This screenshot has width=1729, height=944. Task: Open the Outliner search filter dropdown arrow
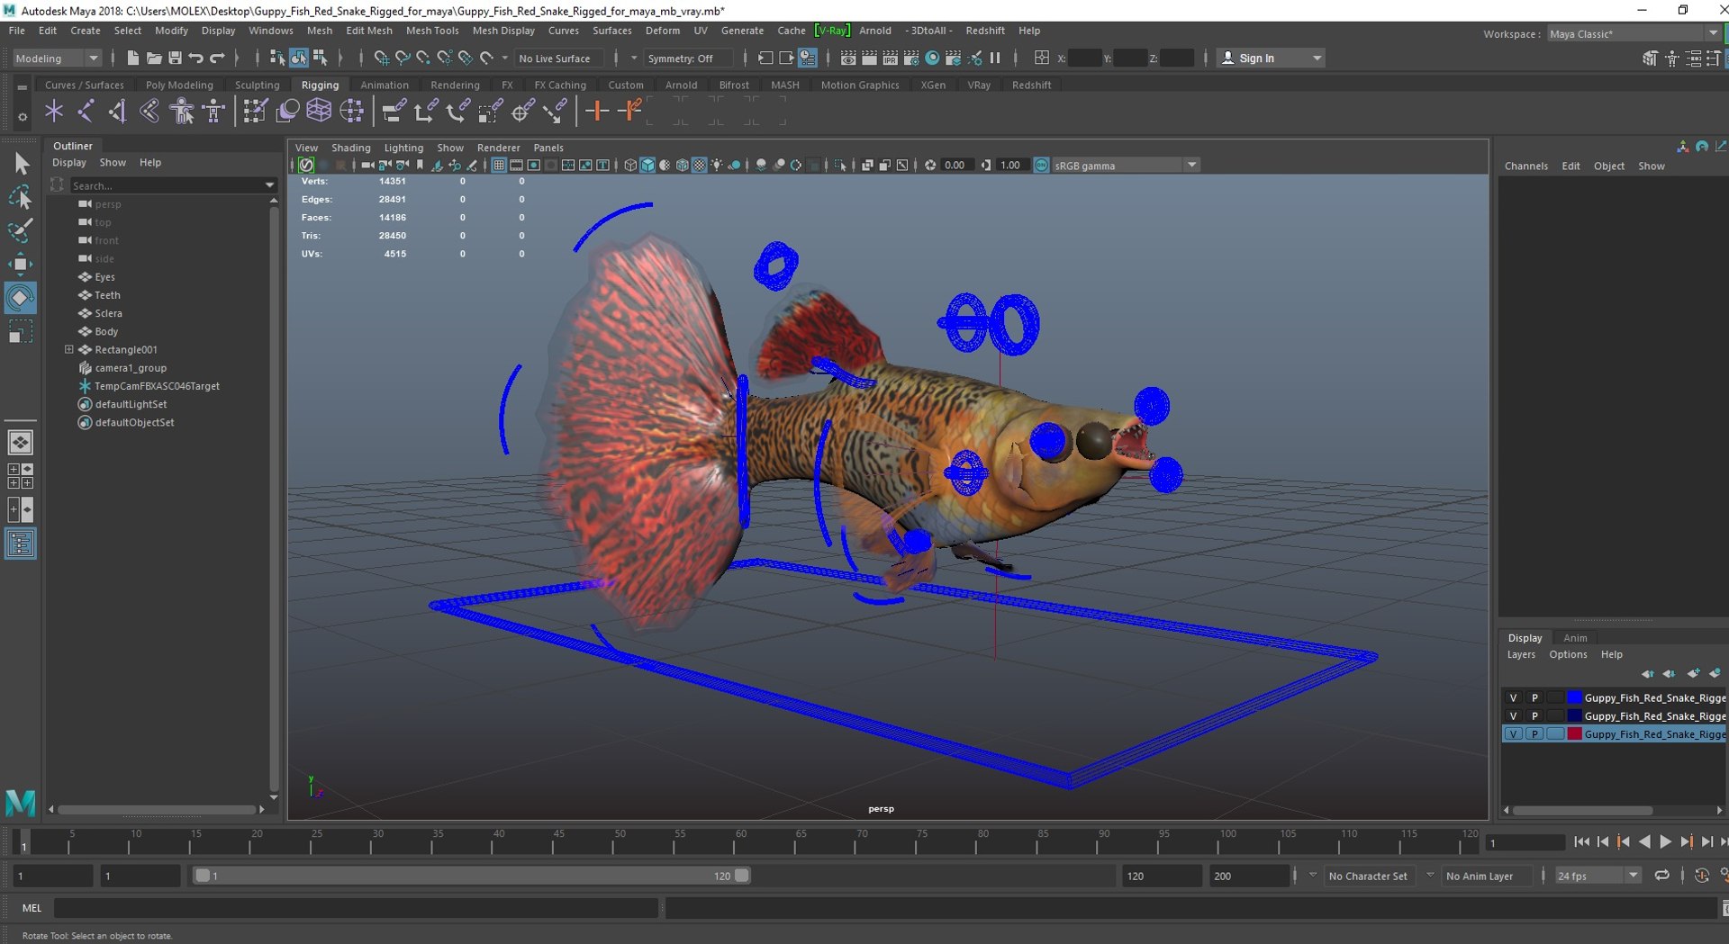(x=269, y=185)
